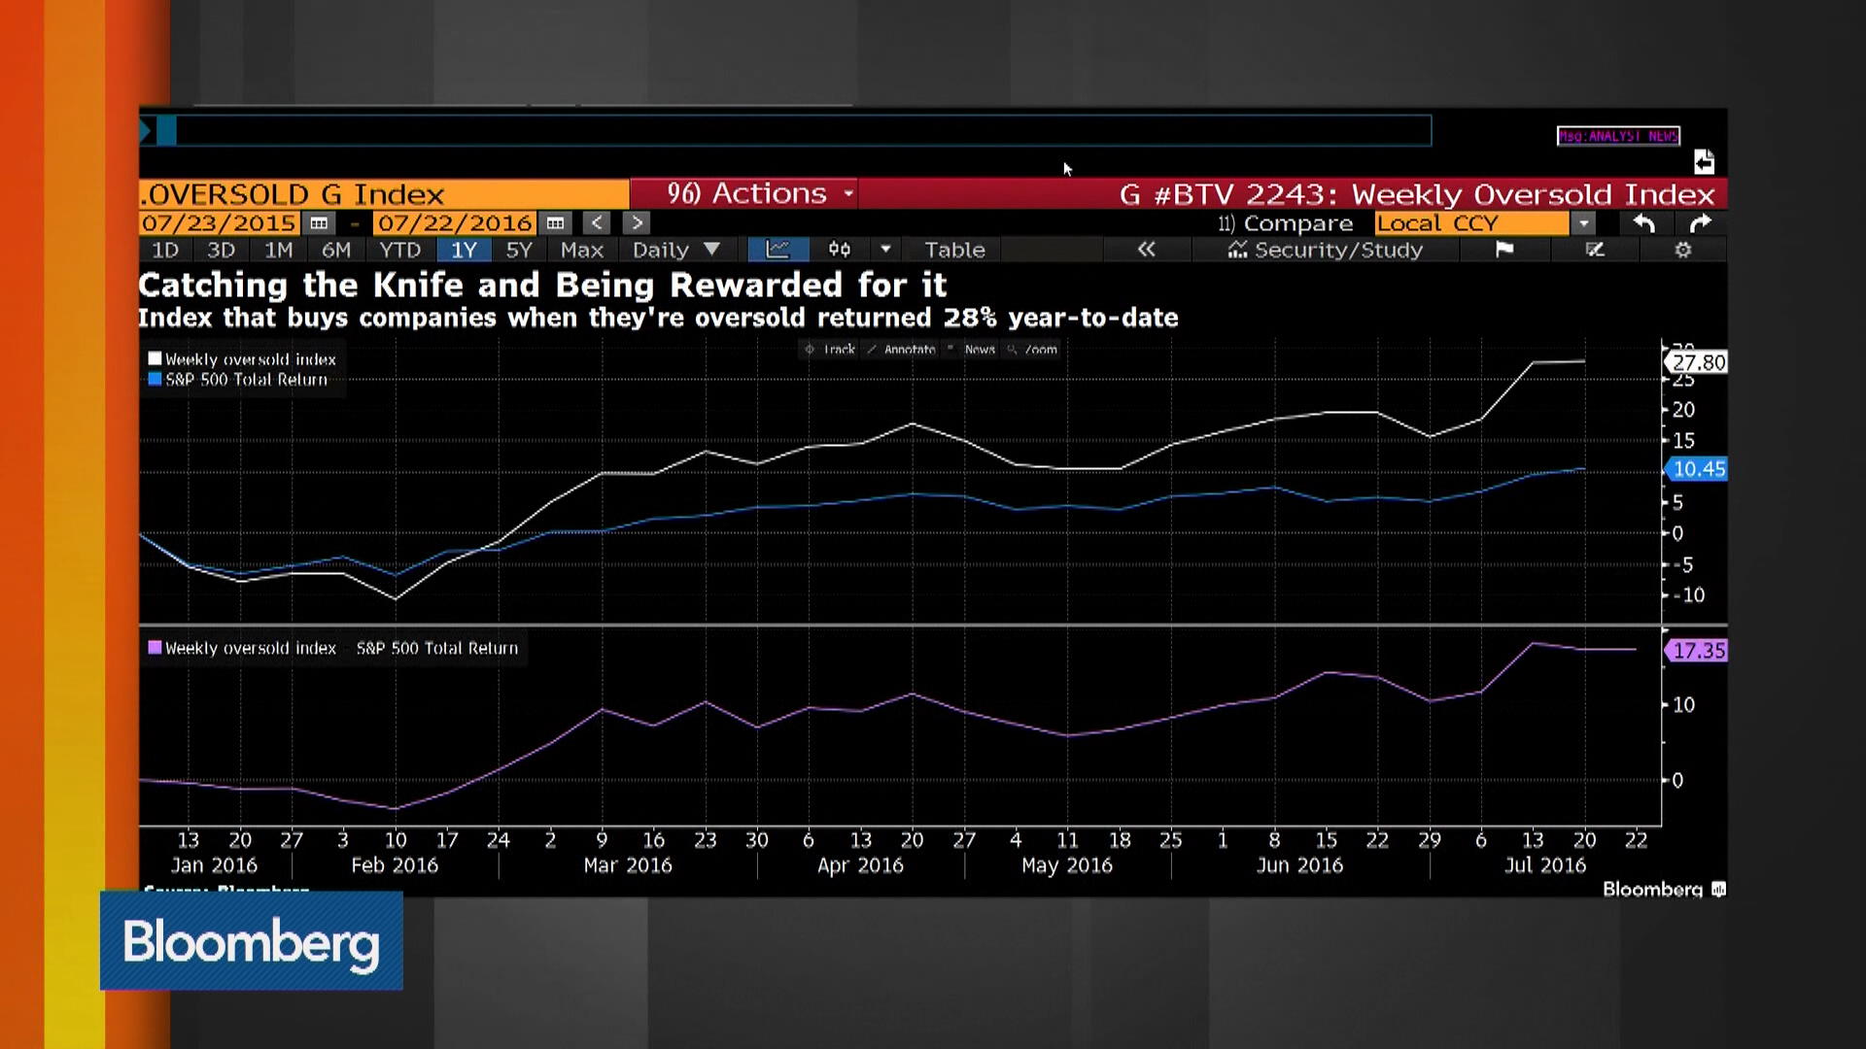1866x1049 pixels.
Task: Click the 11) Compare button
Action: tap(1285, 223)
